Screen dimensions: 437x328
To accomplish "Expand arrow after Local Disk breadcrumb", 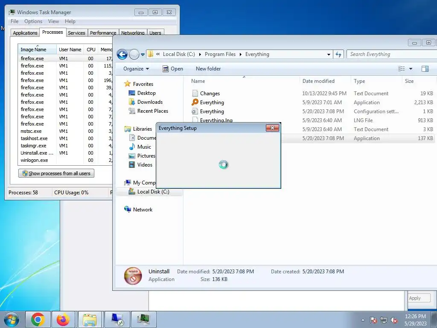I will pyautogui.click(x=200, y=54).
